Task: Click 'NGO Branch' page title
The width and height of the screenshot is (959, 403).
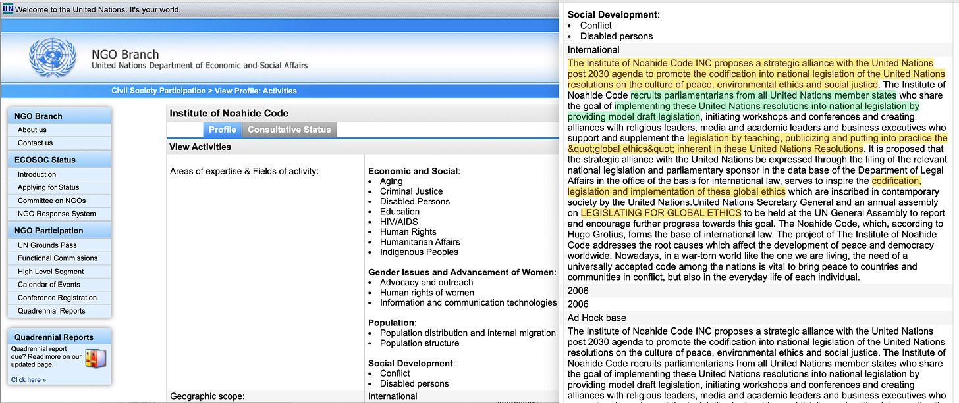Action: 125,55
